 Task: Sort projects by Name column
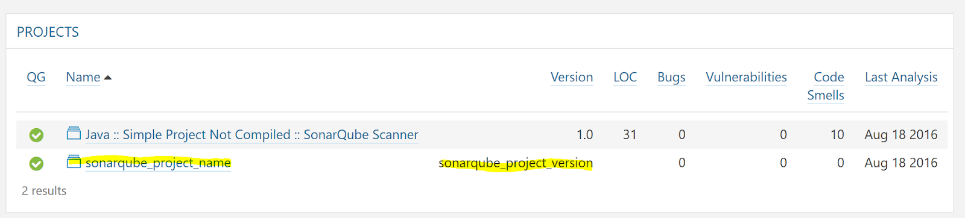click(83, 77)
